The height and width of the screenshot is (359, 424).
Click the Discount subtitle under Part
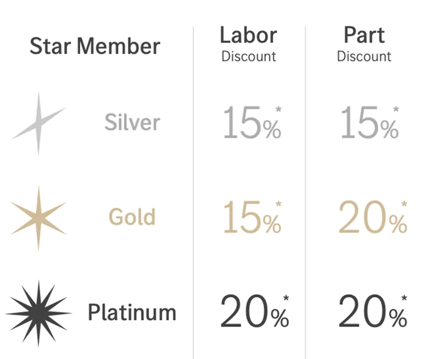(364, 57)
